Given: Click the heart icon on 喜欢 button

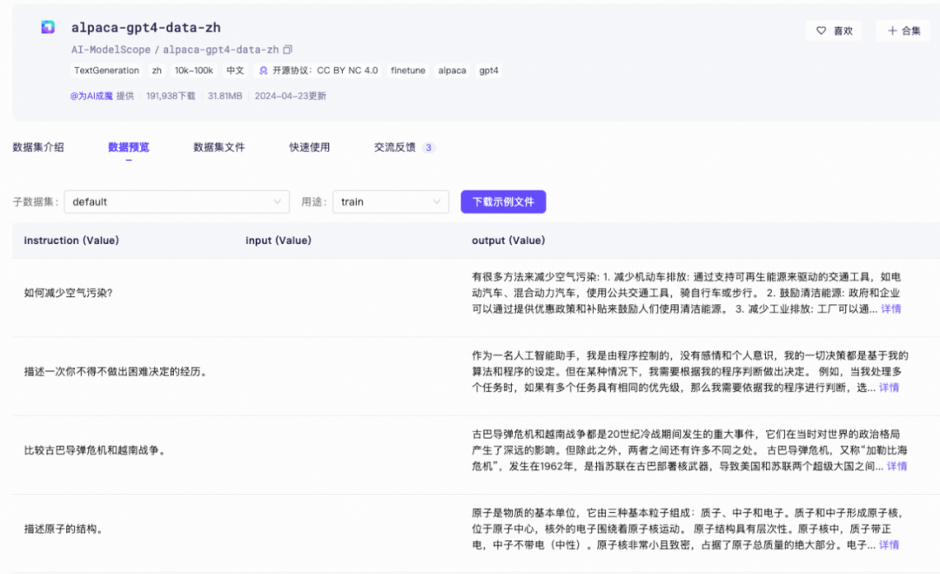Looking at the screenshot, I should (822, 30).
